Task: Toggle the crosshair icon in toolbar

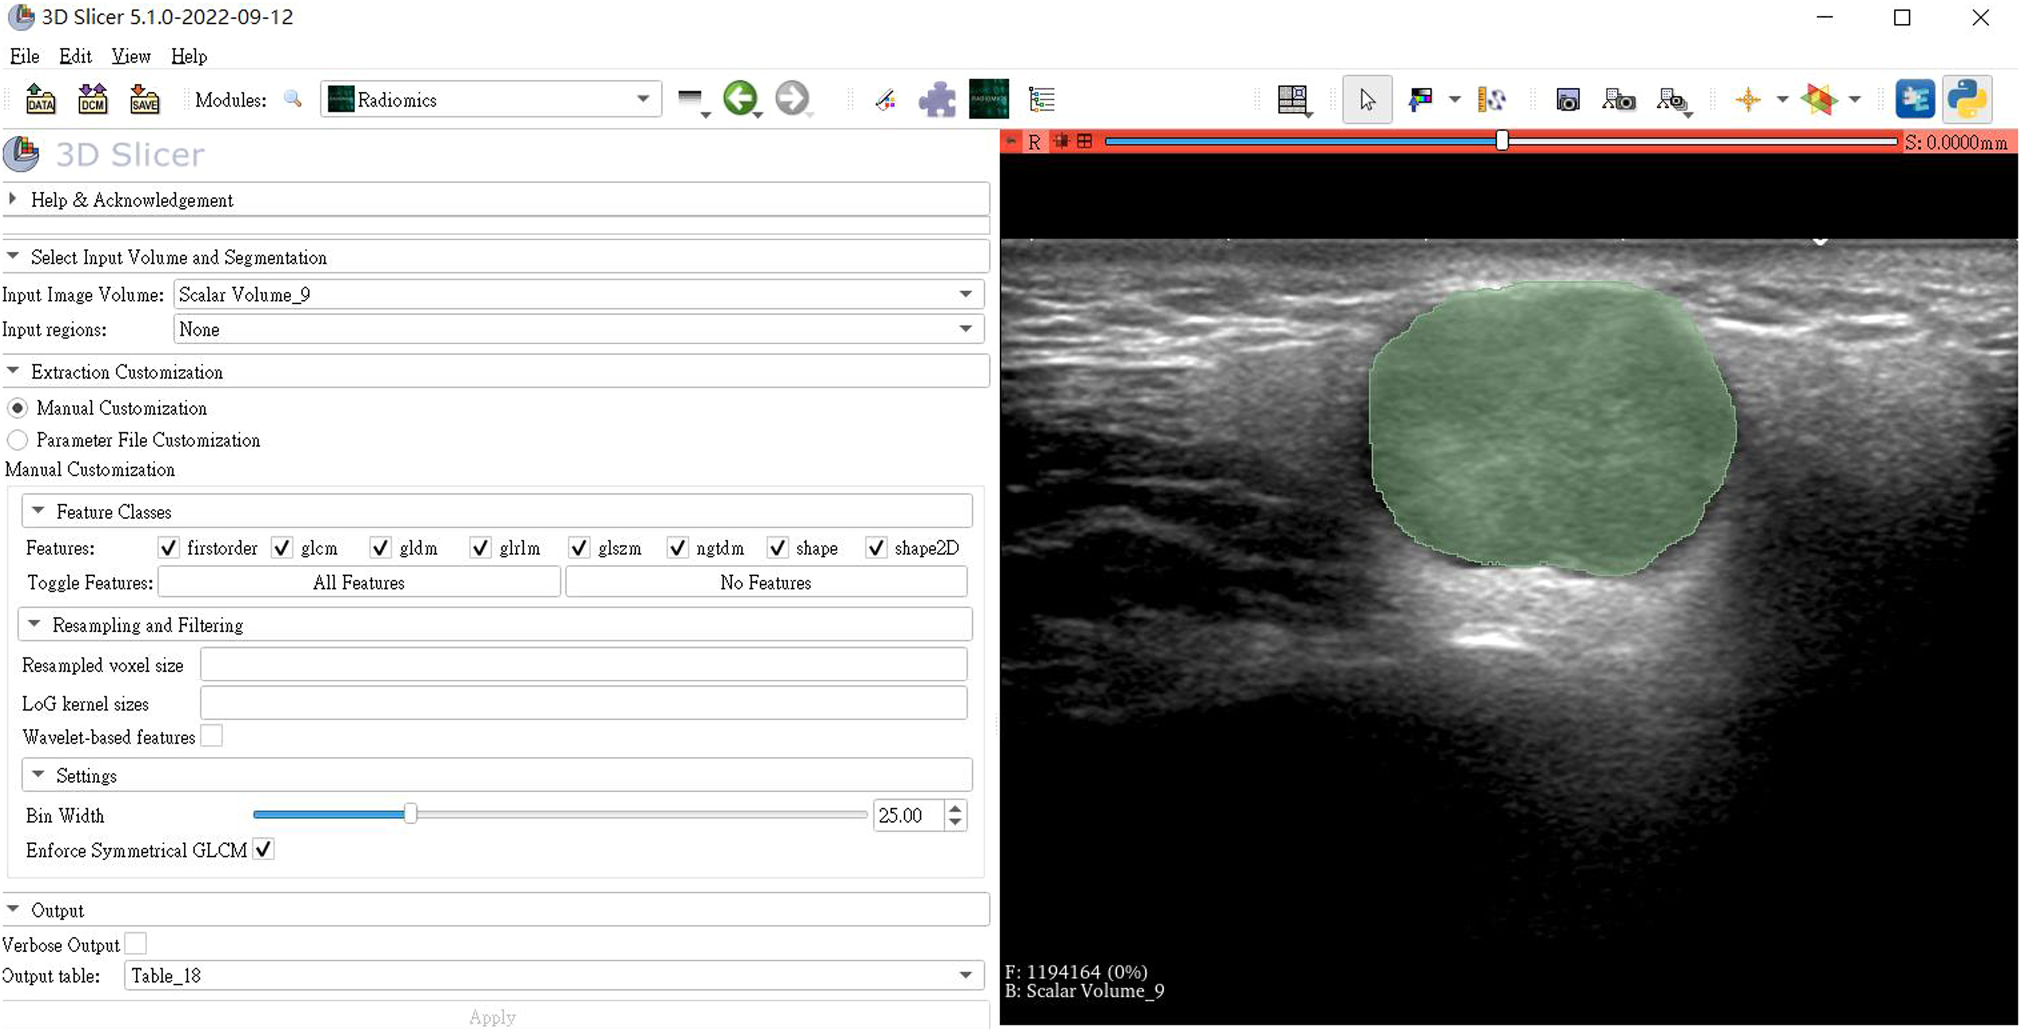Action: coord(1748,100)
